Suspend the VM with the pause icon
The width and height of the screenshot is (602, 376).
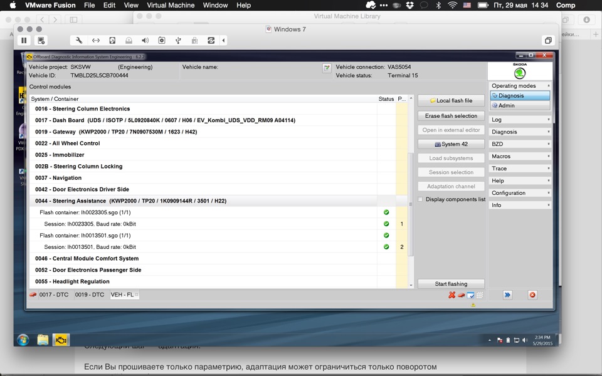[x=24, y=40]
